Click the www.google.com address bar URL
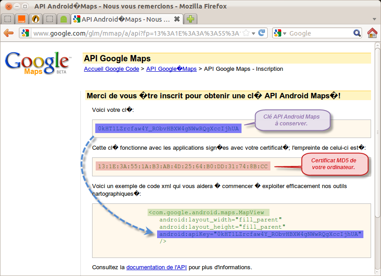Image resolution: width=381 pixels, height=276 pixels. [137, 33]
